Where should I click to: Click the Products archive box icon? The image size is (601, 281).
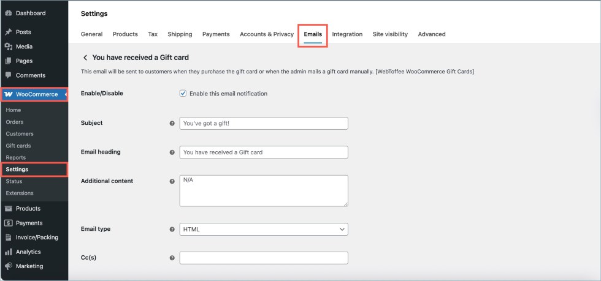(9, 209)
